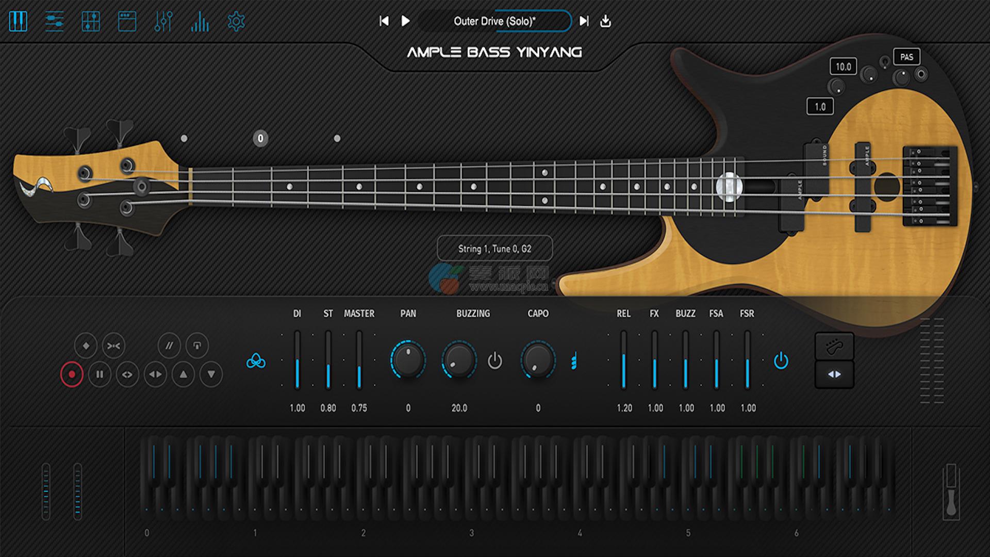Play the preset demo
The width and height of the screenshot is (990, 557).
(406, 21)
